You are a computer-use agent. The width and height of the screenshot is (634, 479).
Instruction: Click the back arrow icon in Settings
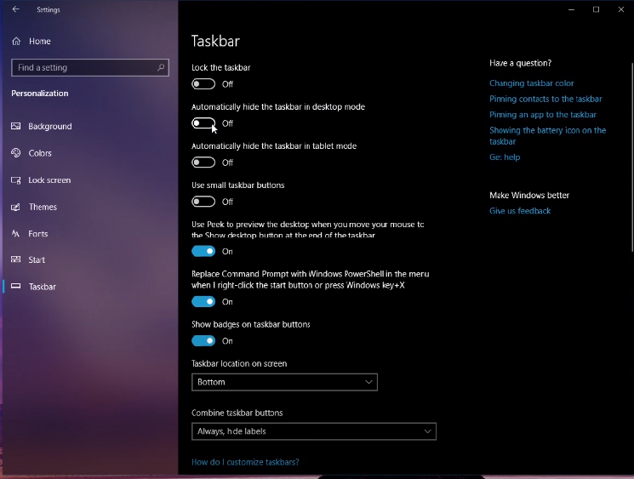(15, 9)
